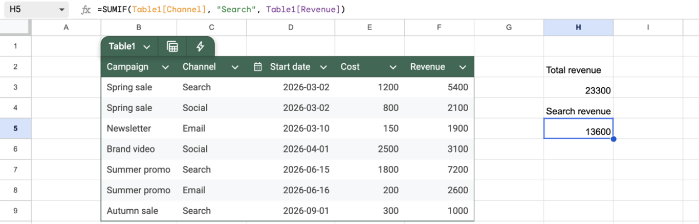Select row 9 header

15,211
